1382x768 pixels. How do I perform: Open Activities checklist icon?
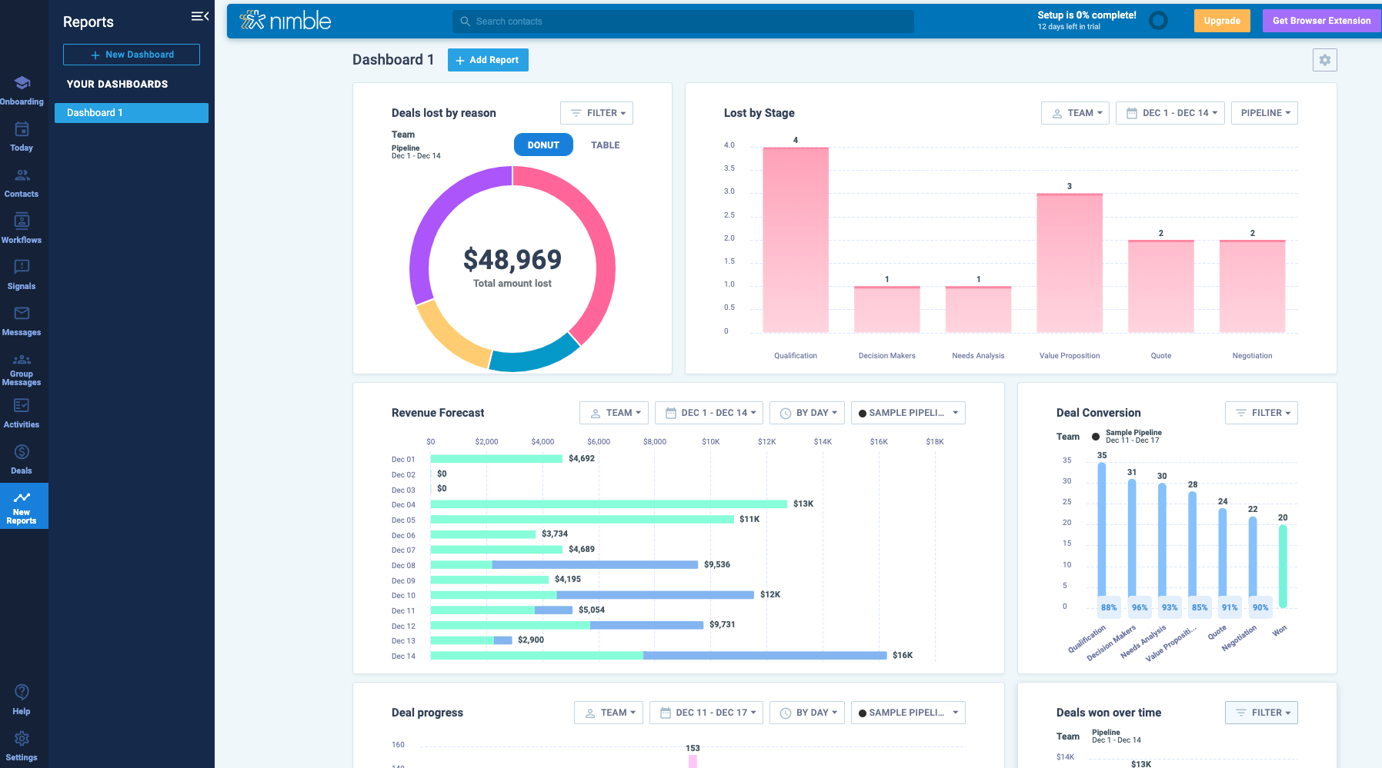[22, 405]
